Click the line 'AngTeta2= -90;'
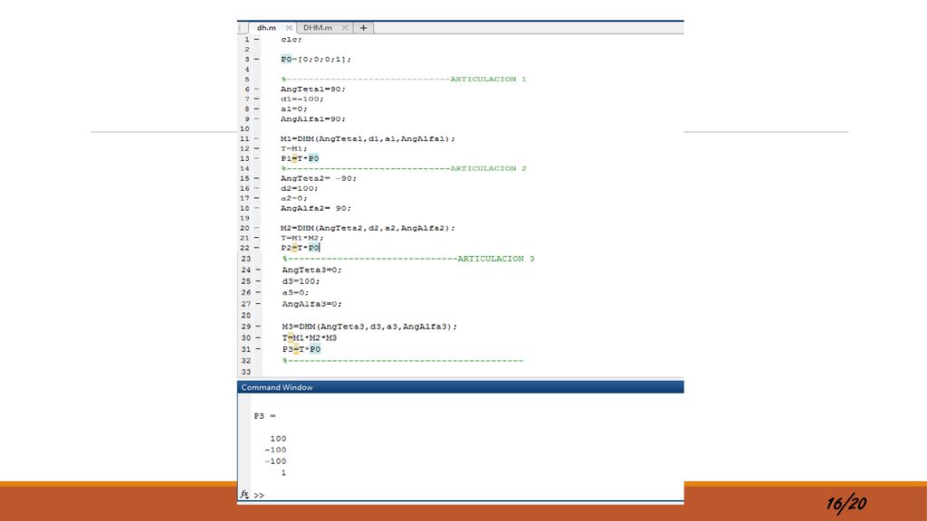The image size is (927, 521). 319,178
